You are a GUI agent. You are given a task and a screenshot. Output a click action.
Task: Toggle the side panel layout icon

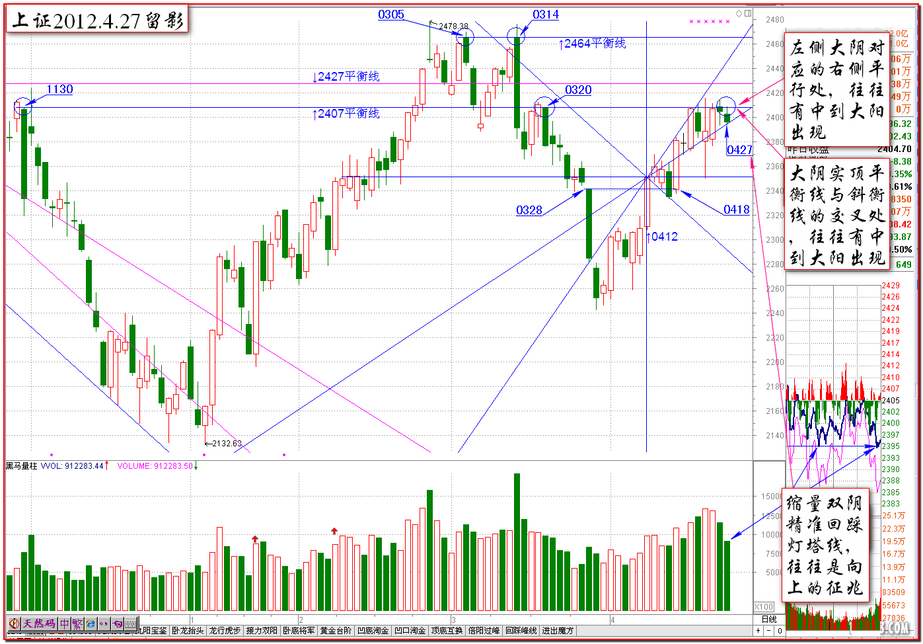747,13
